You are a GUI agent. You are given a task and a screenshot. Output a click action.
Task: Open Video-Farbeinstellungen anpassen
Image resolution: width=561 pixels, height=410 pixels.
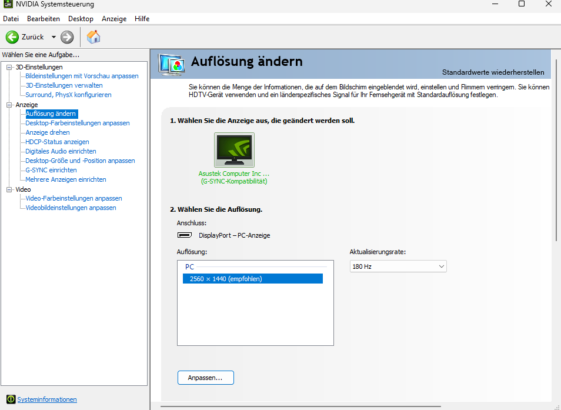[x=74, y=198]
